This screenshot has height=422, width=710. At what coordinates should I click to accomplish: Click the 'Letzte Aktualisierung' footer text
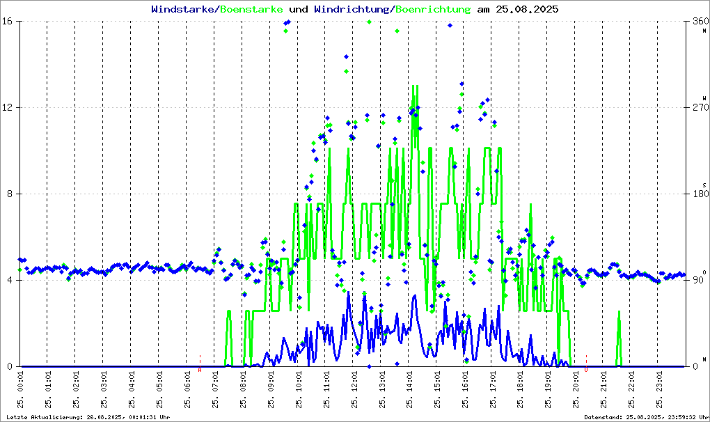click(x=88, y=417)
